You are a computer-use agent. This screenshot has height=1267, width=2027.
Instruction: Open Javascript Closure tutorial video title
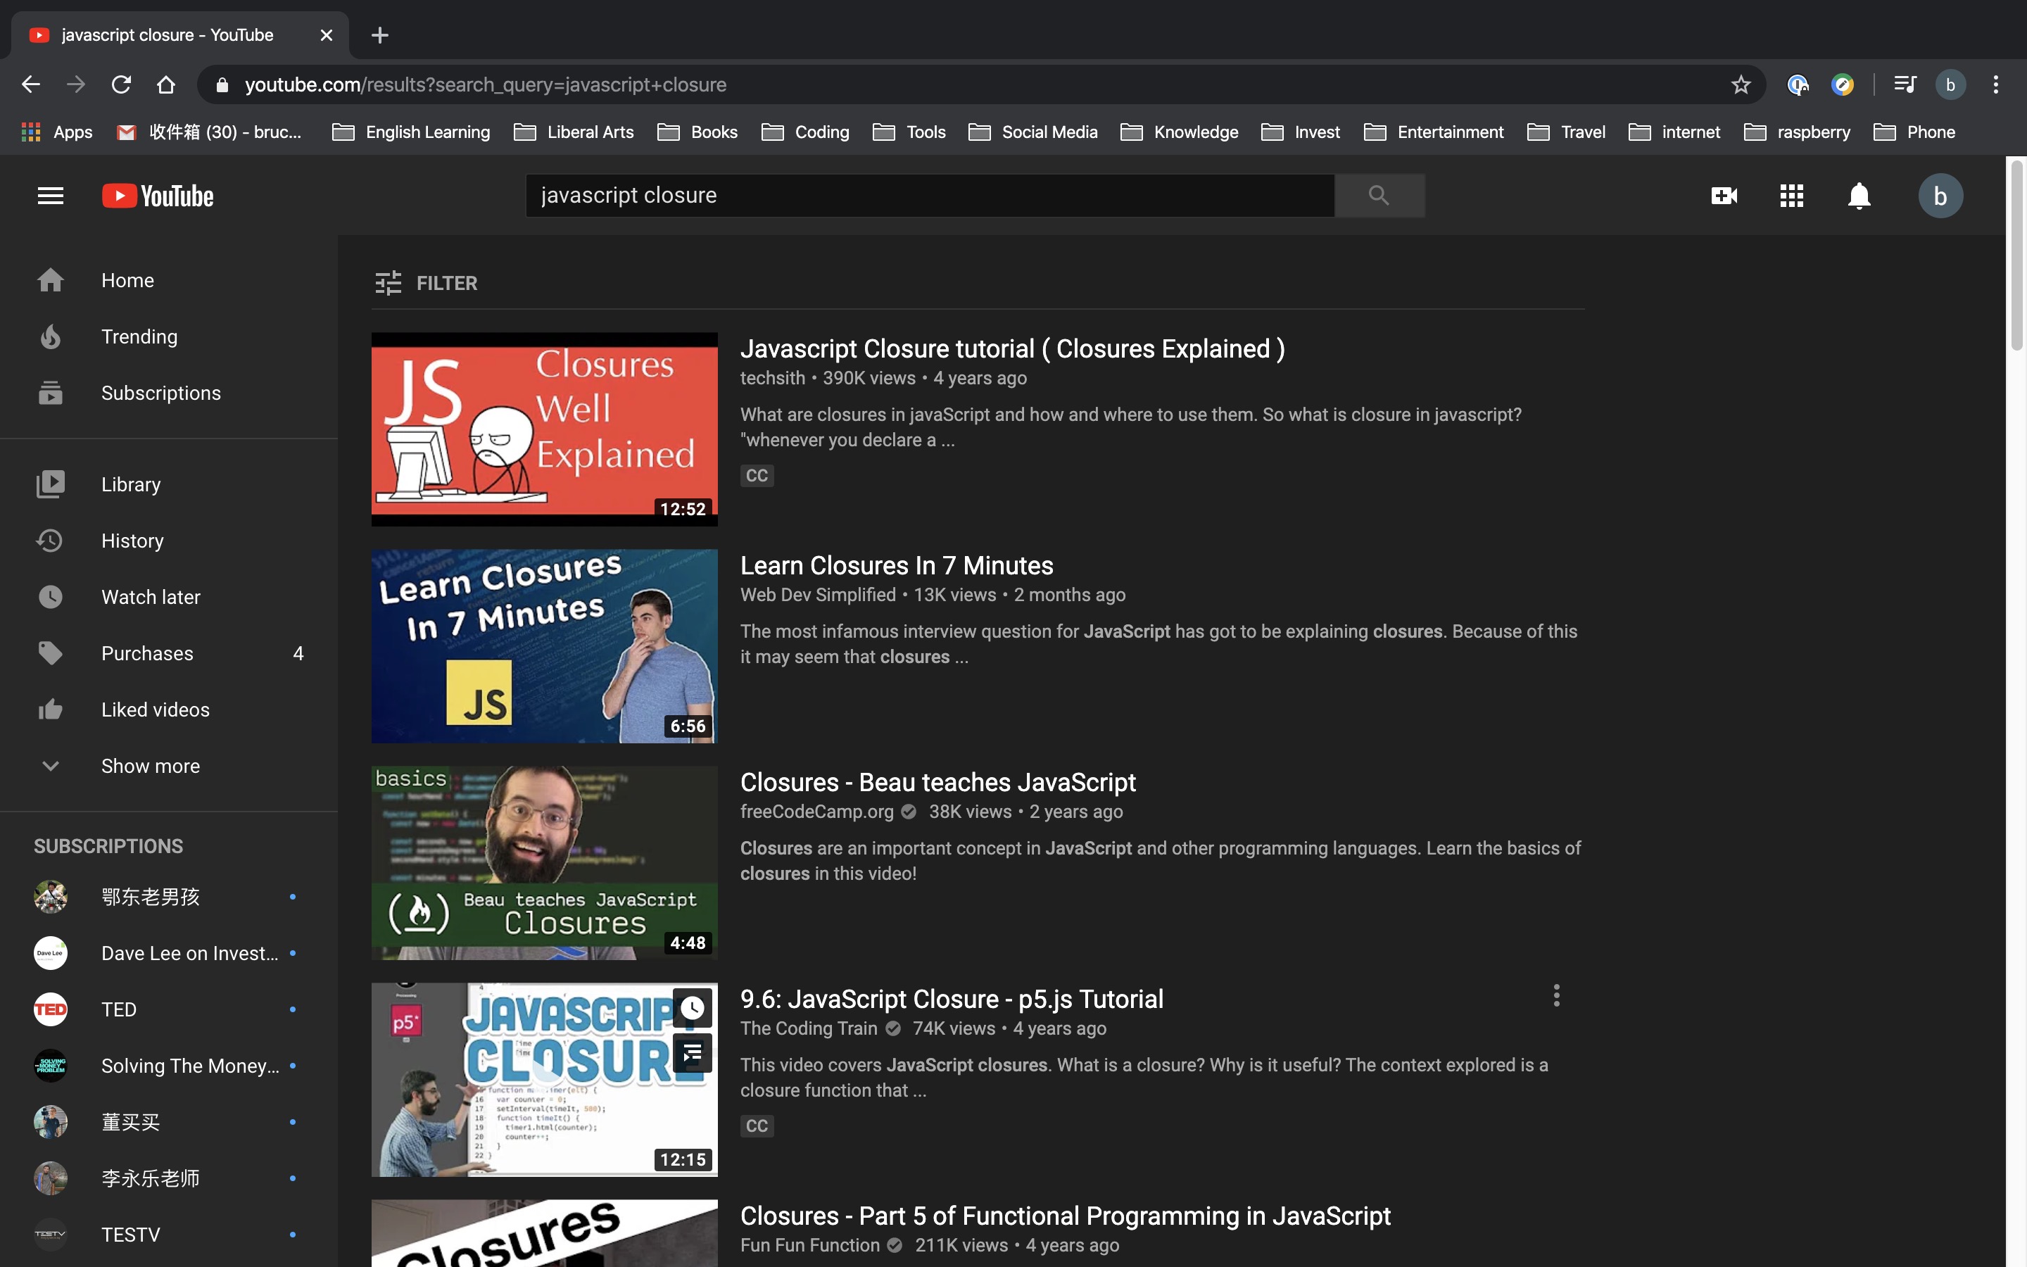[1012, 348]
